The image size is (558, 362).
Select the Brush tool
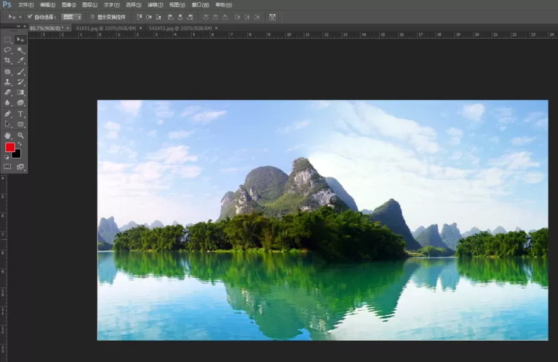[x=21, y=72]
